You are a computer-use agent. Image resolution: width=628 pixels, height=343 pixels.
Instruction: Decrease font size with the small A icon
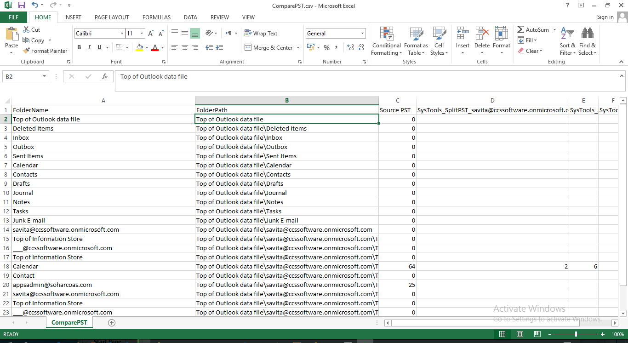click(x=161, y=34)
